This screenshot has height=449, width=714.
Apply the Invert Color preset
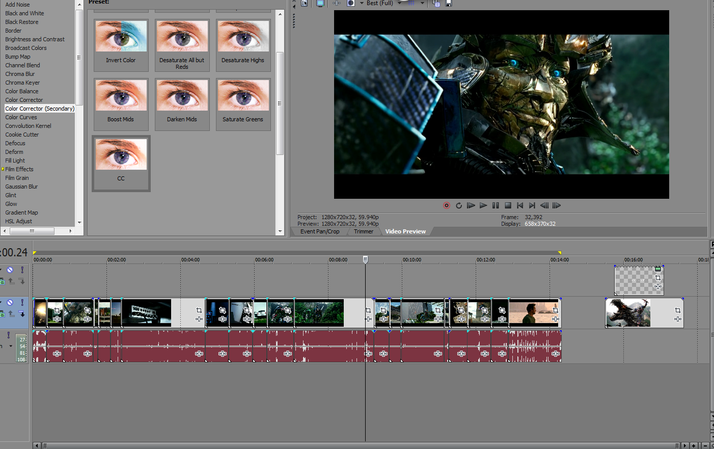(121, 45)
